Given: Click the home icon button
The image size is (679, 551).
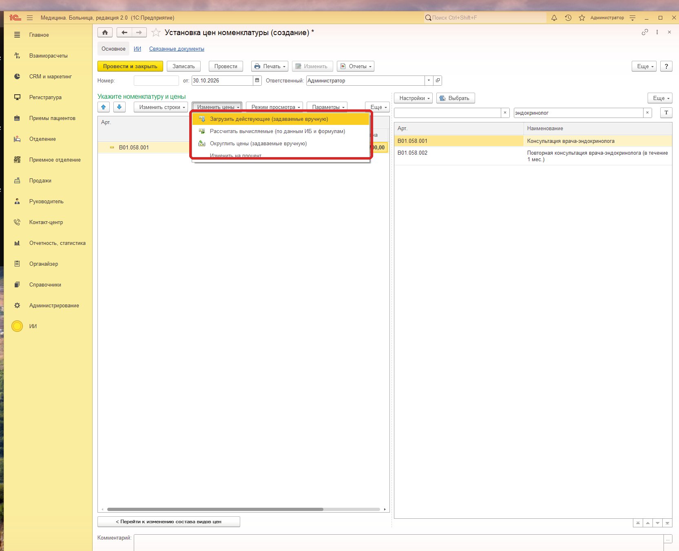Looking at the screenshot, I should [105, 33].
